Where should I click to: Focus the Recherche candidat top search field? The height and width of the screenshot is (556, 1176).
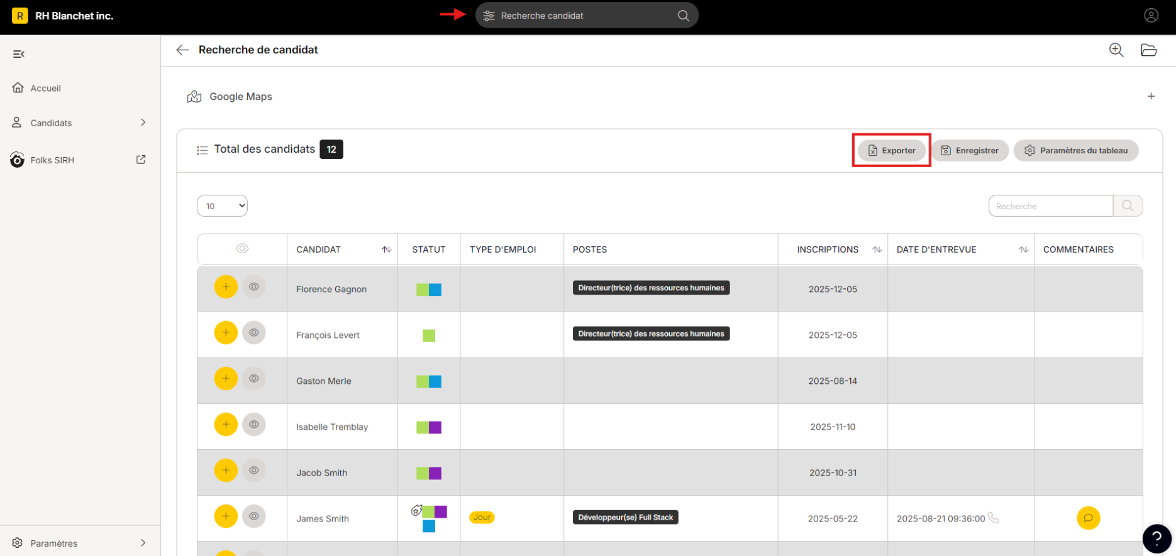coord(586,16)
